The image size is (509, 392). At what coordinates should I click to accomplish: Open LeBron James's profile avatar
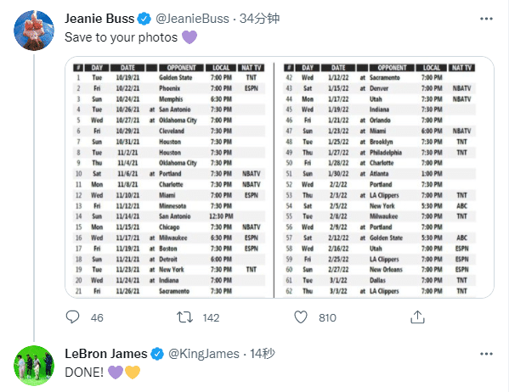[x=34, y=366]
